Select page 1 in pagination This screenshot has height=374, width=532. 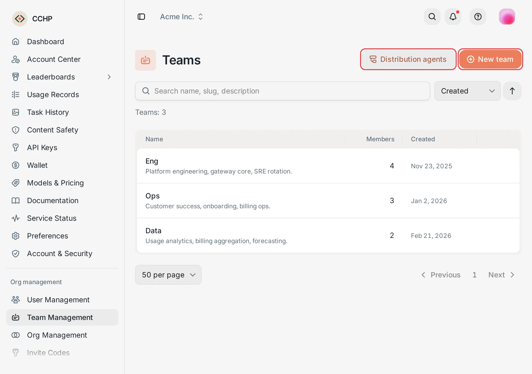click(x=474, y=275)
